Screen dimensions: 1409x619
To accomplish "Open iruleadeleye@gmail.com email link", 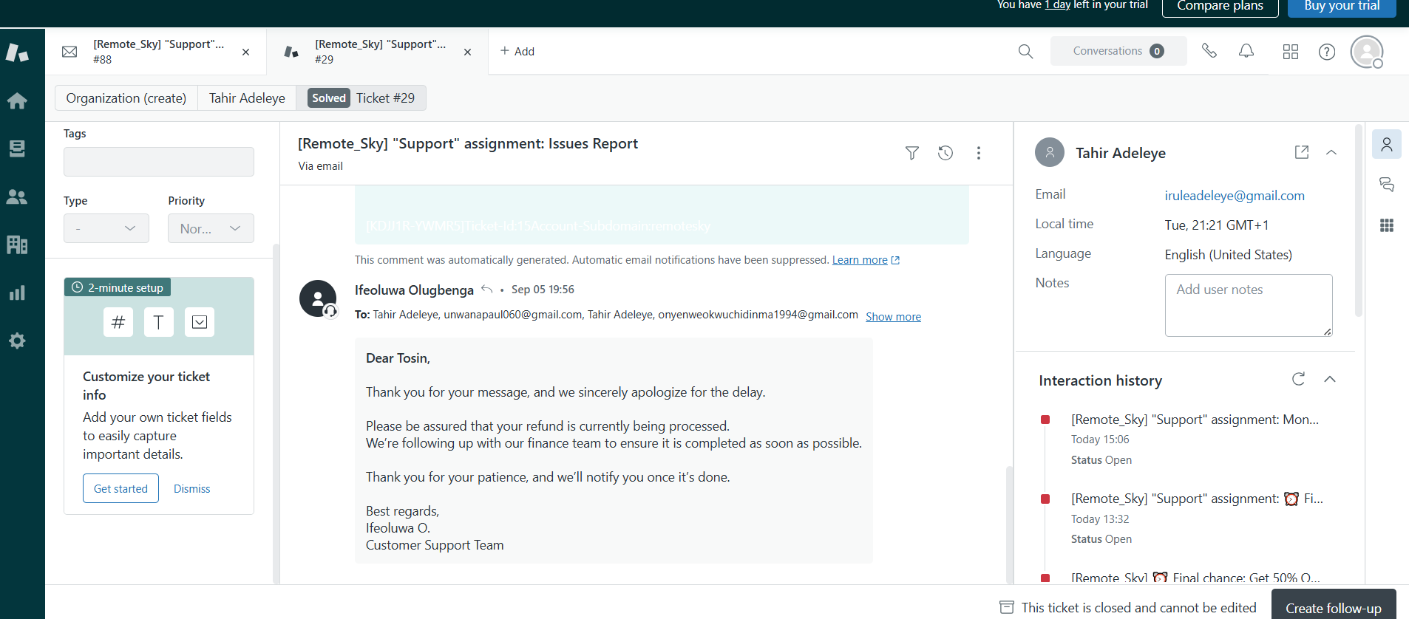I will 1235,196.
